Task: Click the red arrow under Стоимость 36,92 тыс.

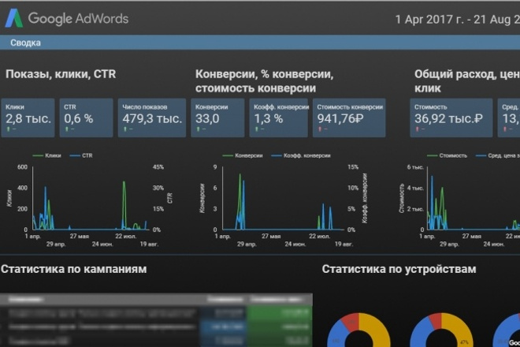Action: coord(418,129)
